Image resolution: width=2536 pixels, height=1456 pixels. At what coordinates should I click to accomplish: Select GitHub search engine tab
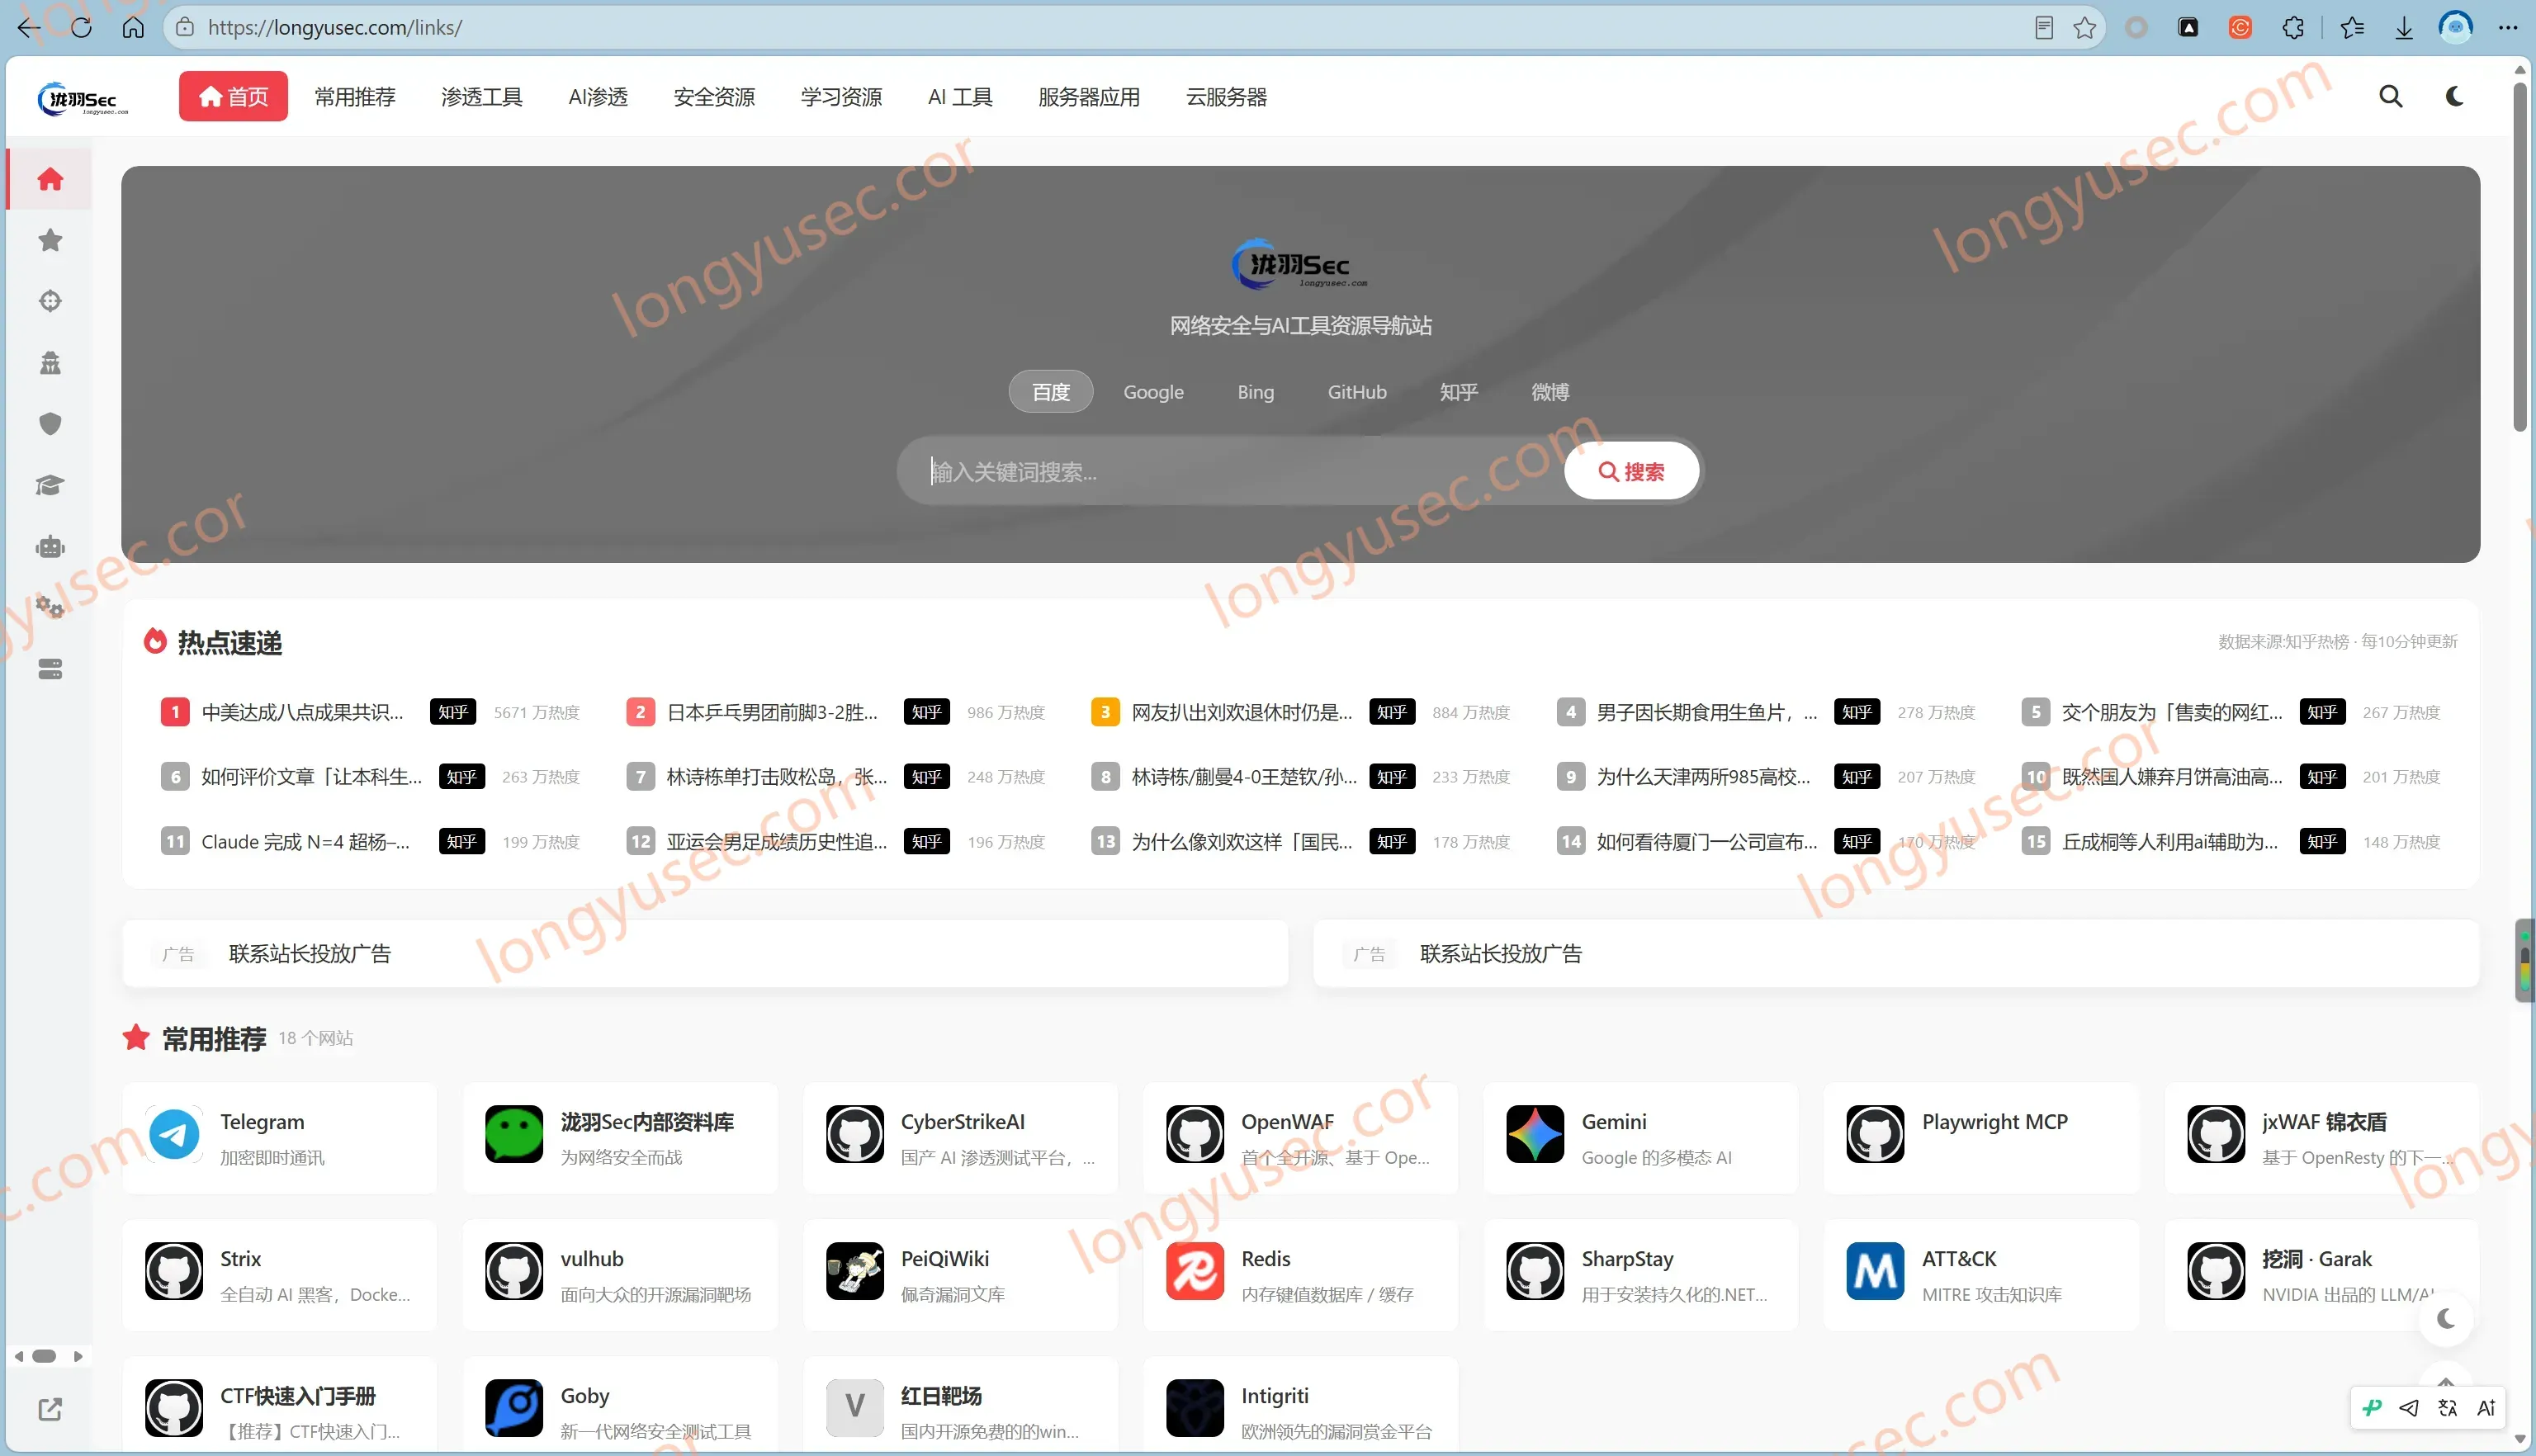pyautogui.click(x=1356, y=391)
